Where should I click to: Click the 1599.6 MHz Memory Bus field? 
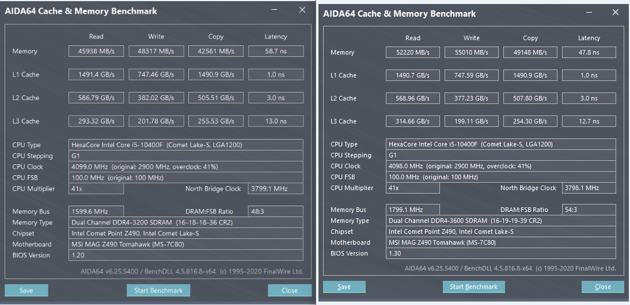96,212
